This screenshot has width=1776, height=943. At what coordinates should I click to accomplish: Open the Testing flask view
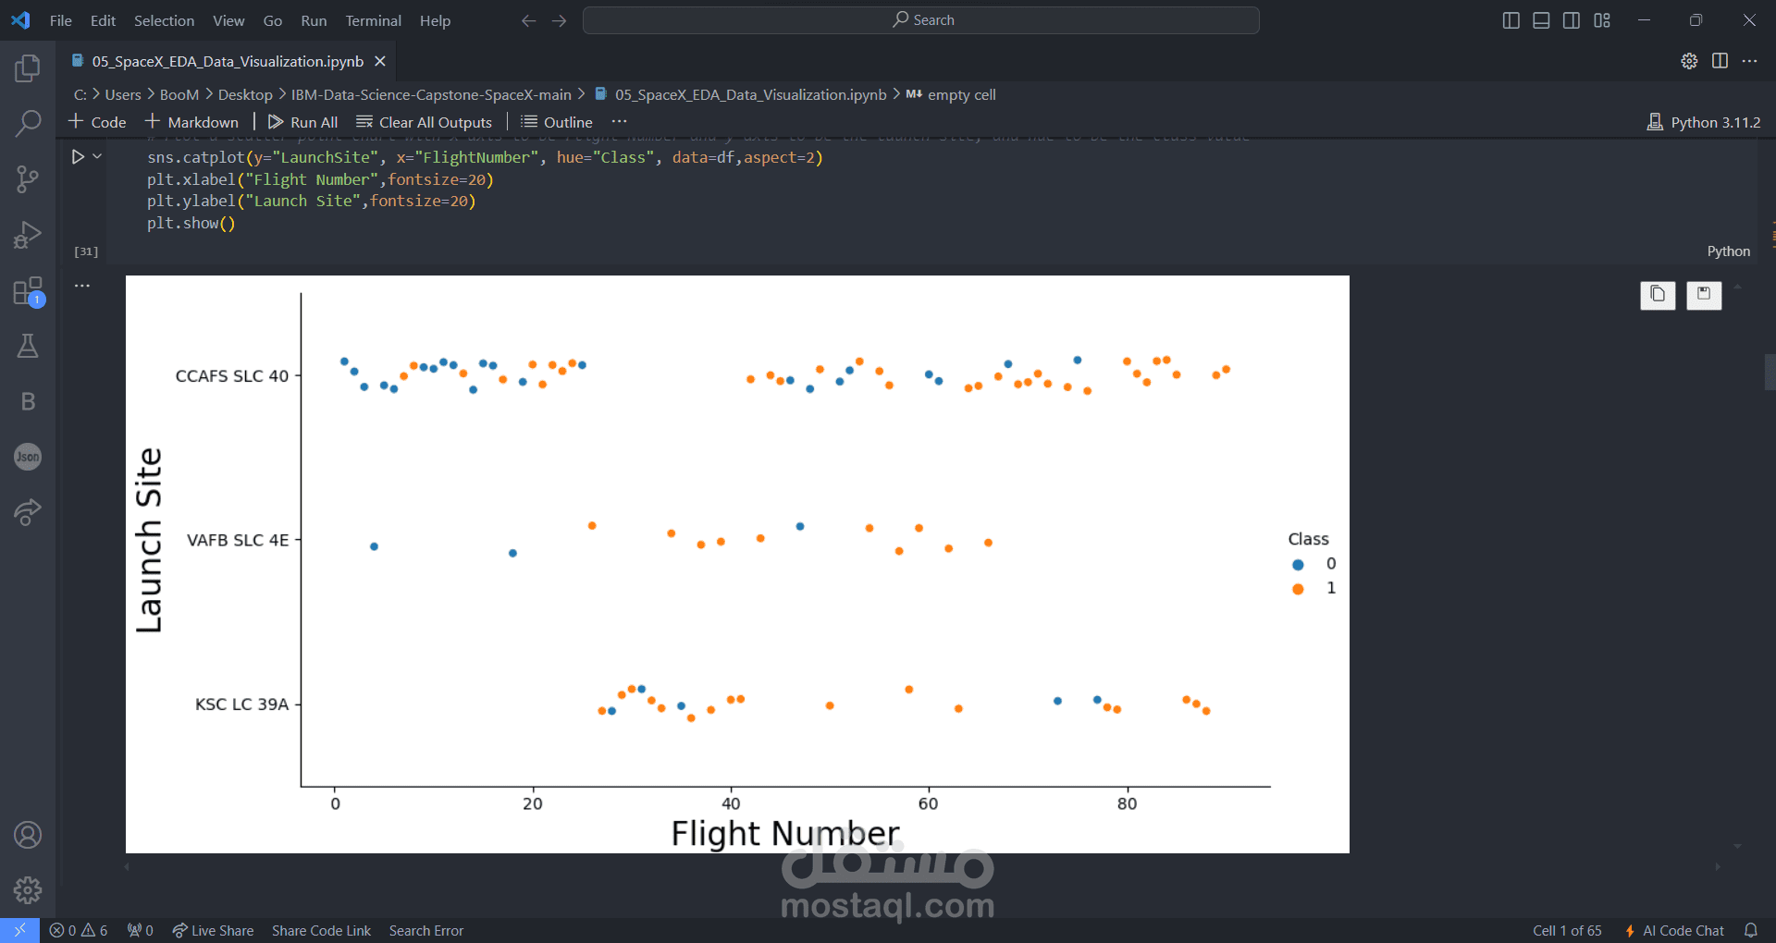click(x=28, y=346)
